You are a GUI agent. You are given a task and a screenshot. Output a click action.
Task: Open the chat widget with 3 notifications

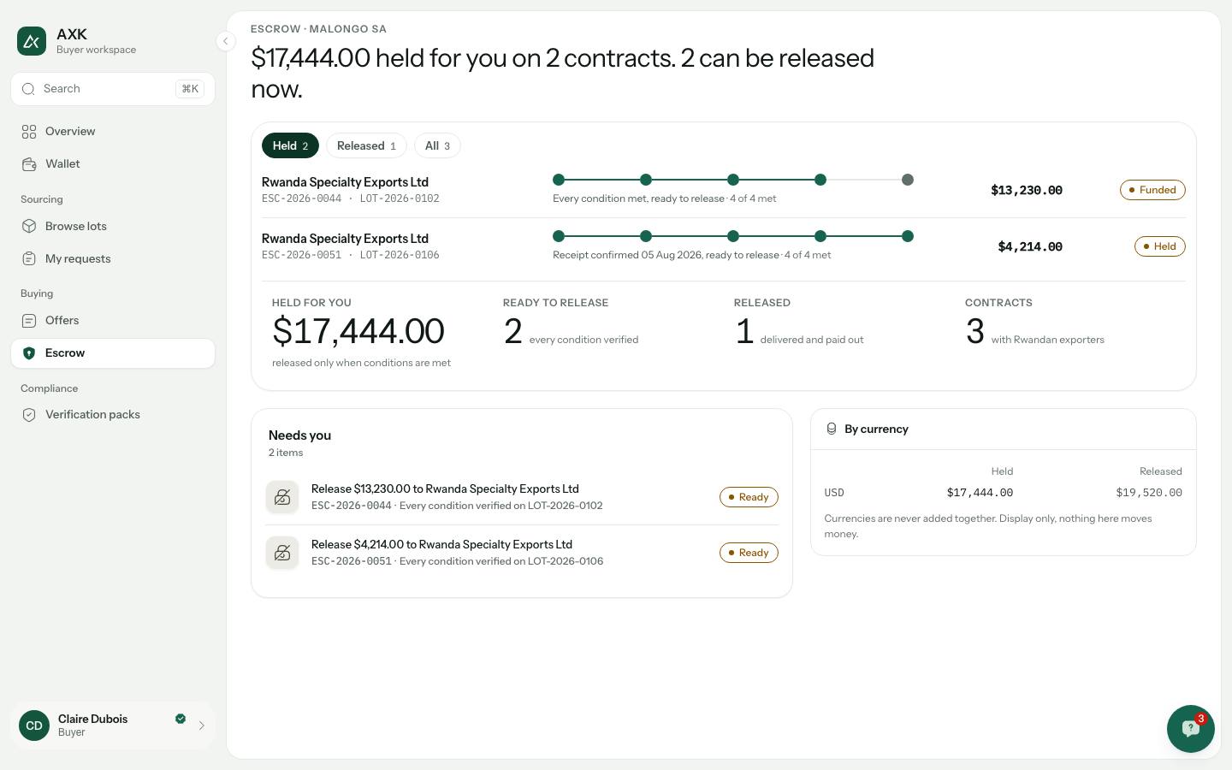coord(1191,729)
